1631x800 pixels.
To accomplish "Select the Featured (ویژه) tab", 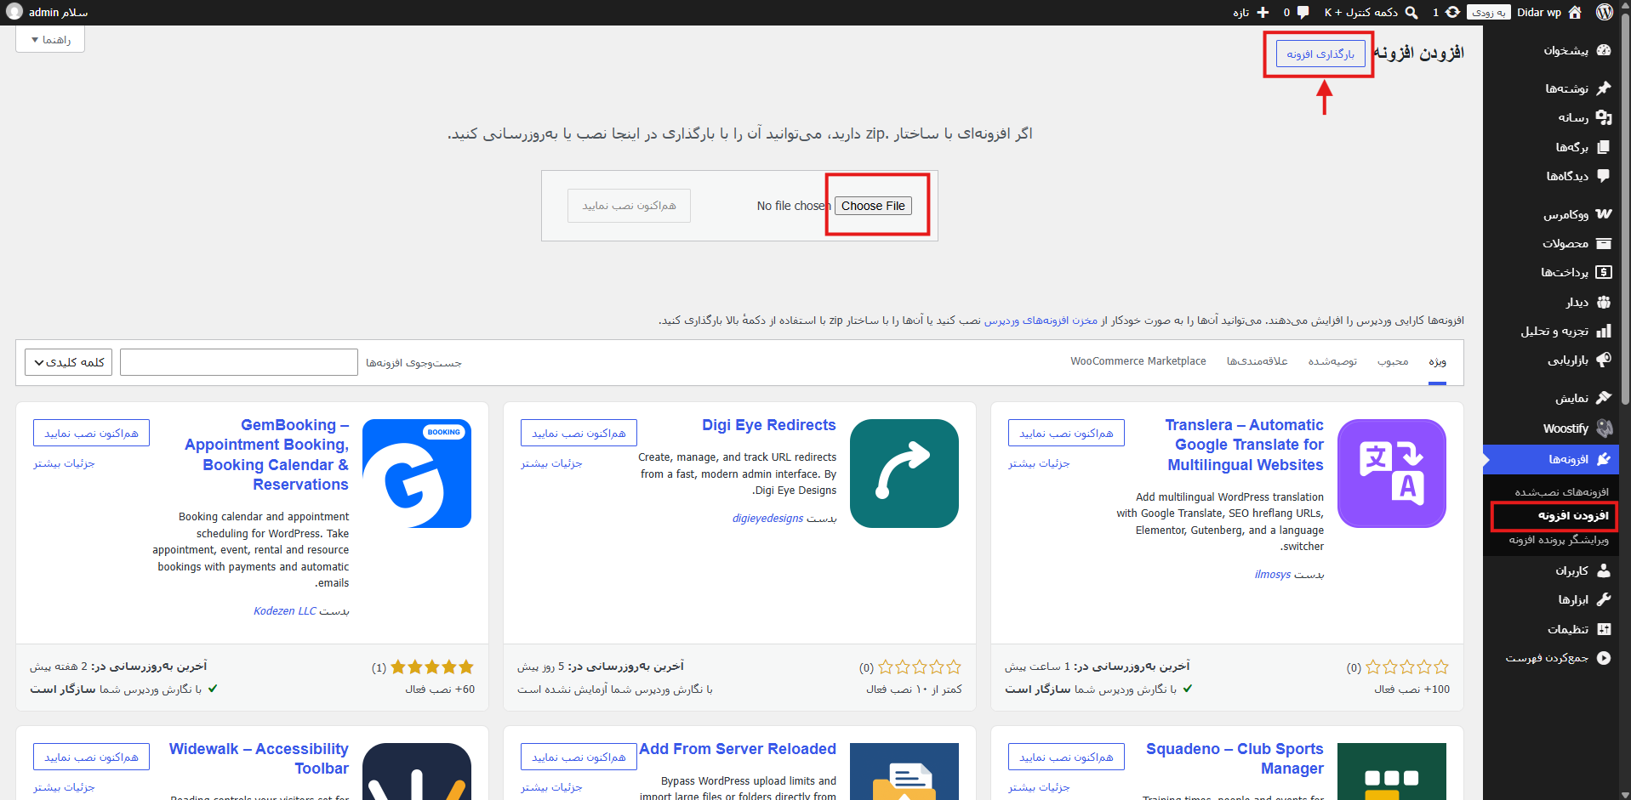I will [x=1437, y=362].
